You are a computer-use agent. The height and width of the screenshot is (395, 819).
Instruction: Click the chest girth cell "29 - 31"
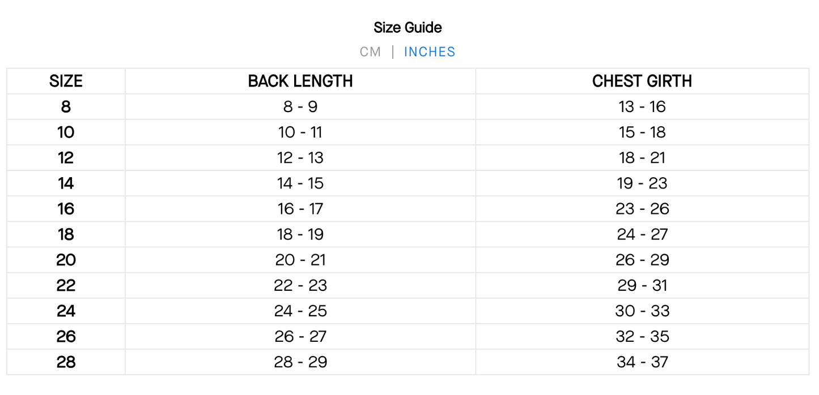coord(642,285)
